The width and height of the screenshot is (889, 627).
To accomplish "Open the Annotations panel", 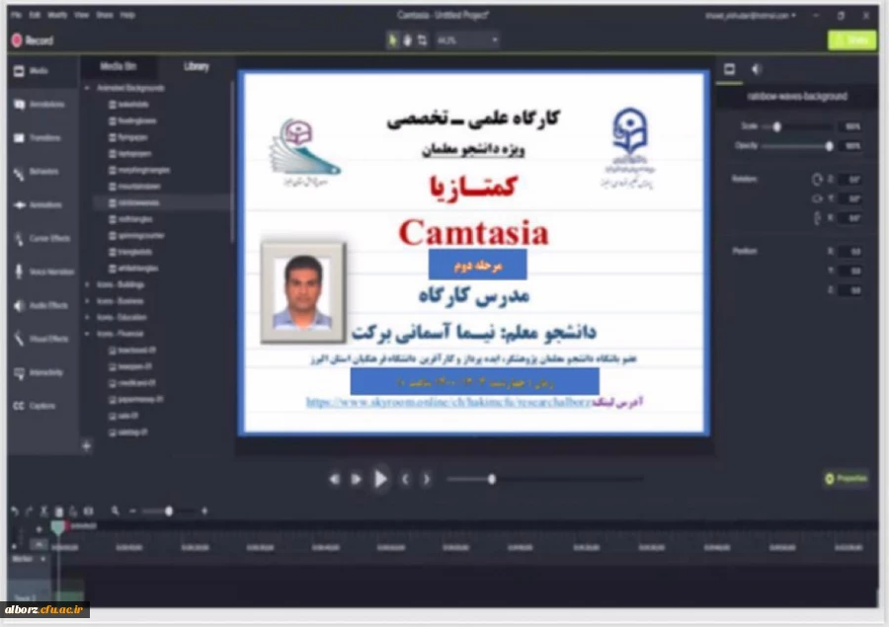I will click(40, 104).
